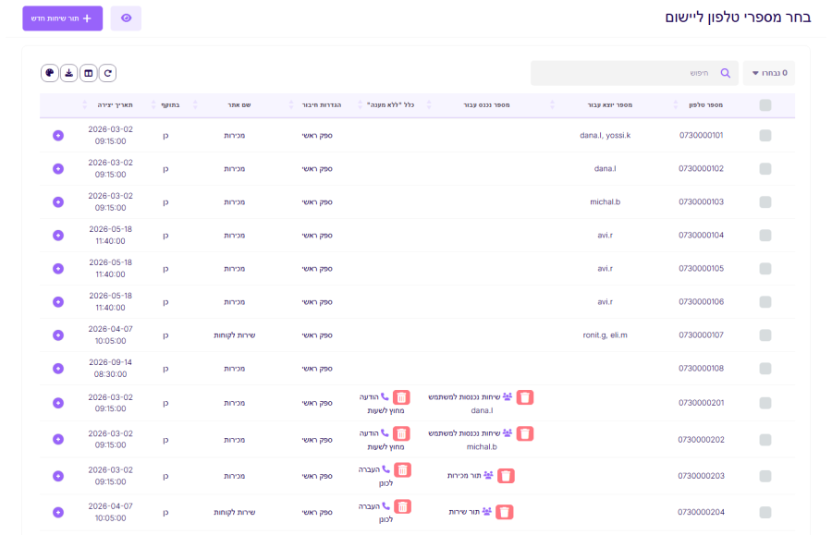
Task: Refresh the table with the reload icon
Action: click(108, 73)
